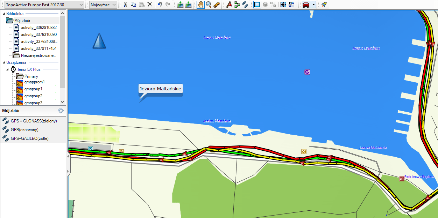Open the Niezarejestrowane folder
The height and width of the screenshot is (218, 438).
tap(35, 55)
